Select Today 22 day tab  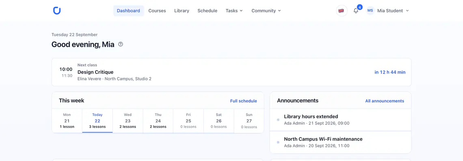pyautogui.click(x=97, y=120)
